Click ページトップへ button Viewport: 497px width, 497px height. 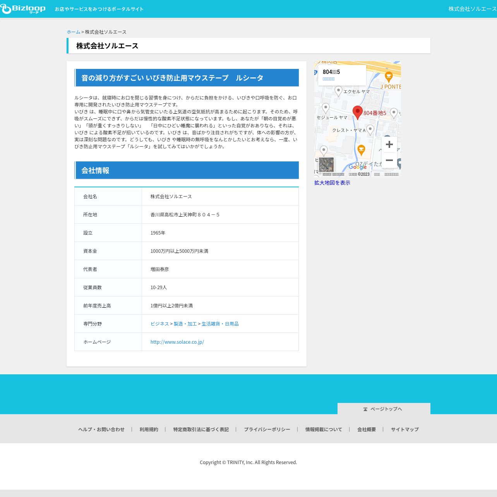pyautogui.click(x=384, y=409)
